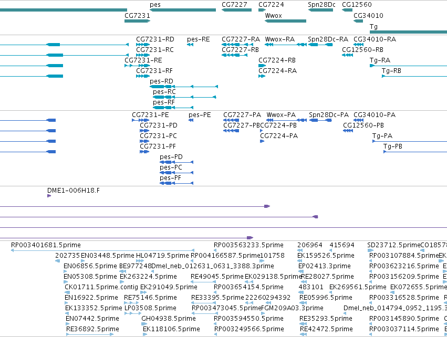
Task: Click protein label pes-PF
Action: click(170, 178)
